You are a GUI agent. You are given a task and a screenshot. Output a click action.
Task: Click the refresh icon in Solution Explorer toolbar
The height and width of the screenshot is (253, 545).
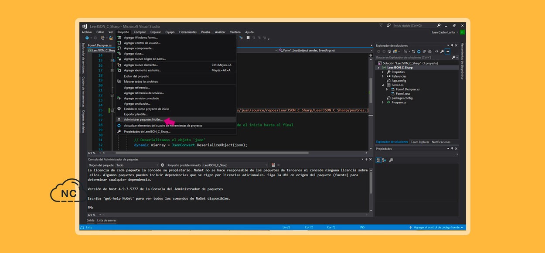pyautogui.click(x=419, y=51)
